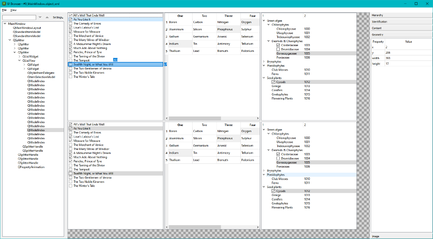Uncheck Much Ado About Nothing in lower list
The height and width of the screenshot is (239, 433).
click(x=71, y=157)
